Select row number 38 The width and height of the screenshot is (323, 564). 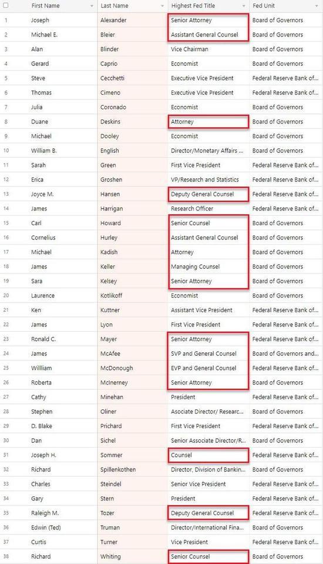point(6,556)
